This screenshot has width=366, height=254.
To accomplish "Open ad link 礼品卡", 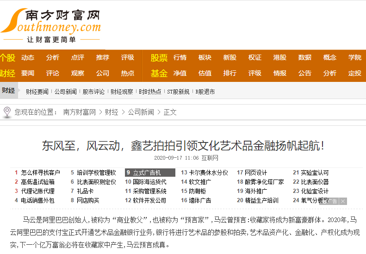I will tap(85, 191).
